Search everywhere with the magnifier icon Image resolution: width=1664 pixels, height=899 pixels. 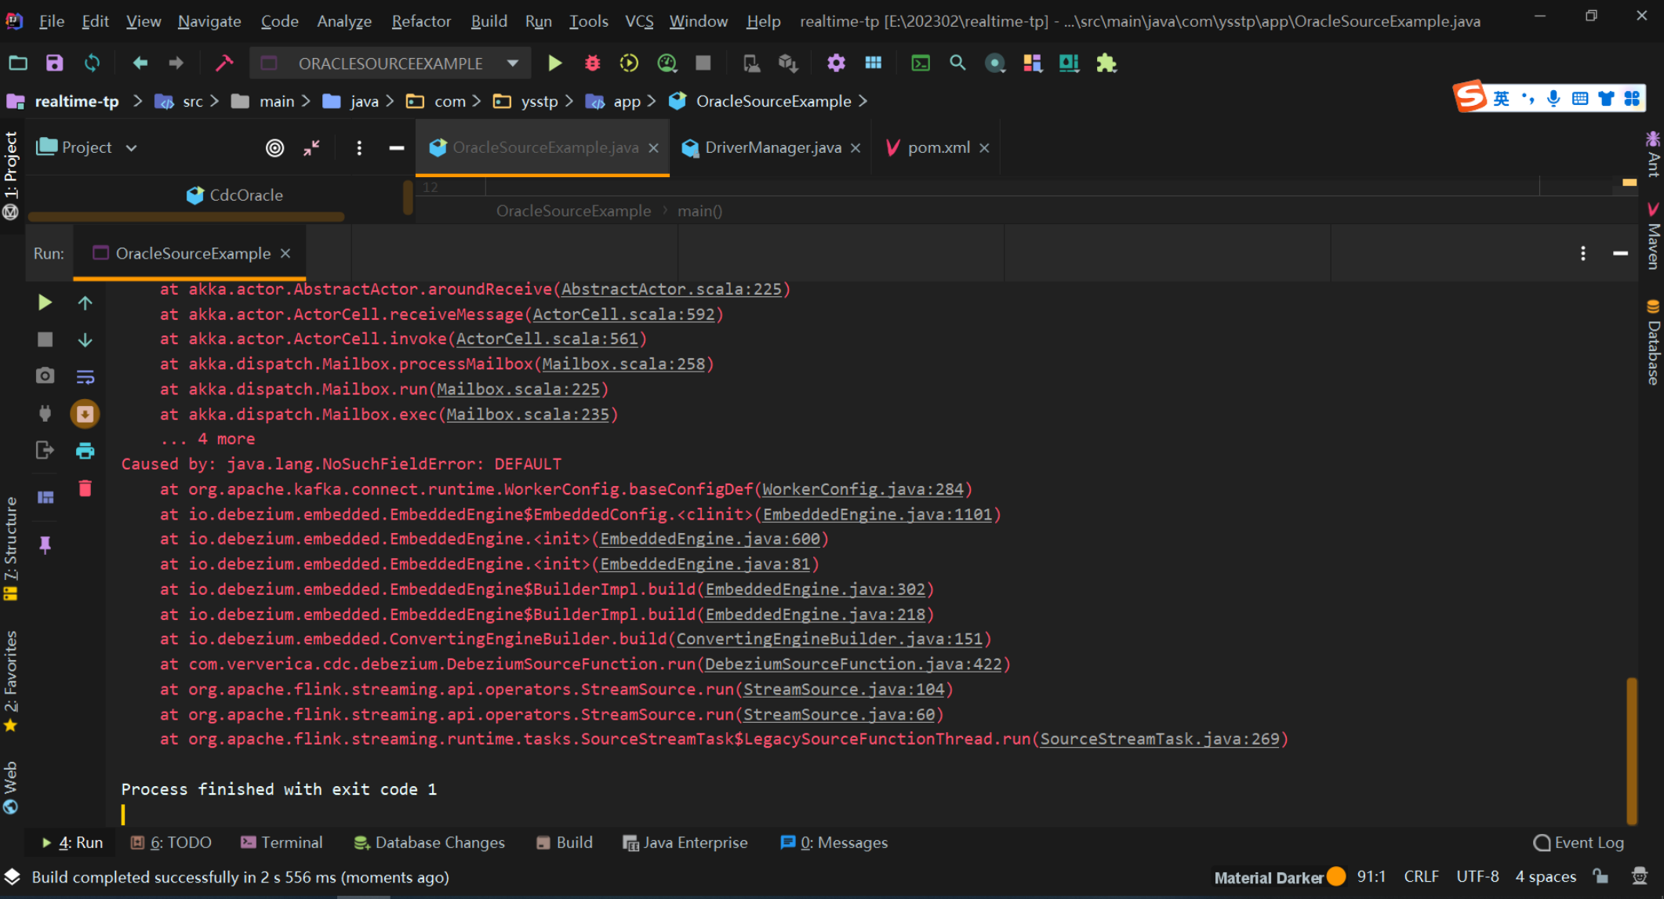pyautogui.click(x=957, y=63)
